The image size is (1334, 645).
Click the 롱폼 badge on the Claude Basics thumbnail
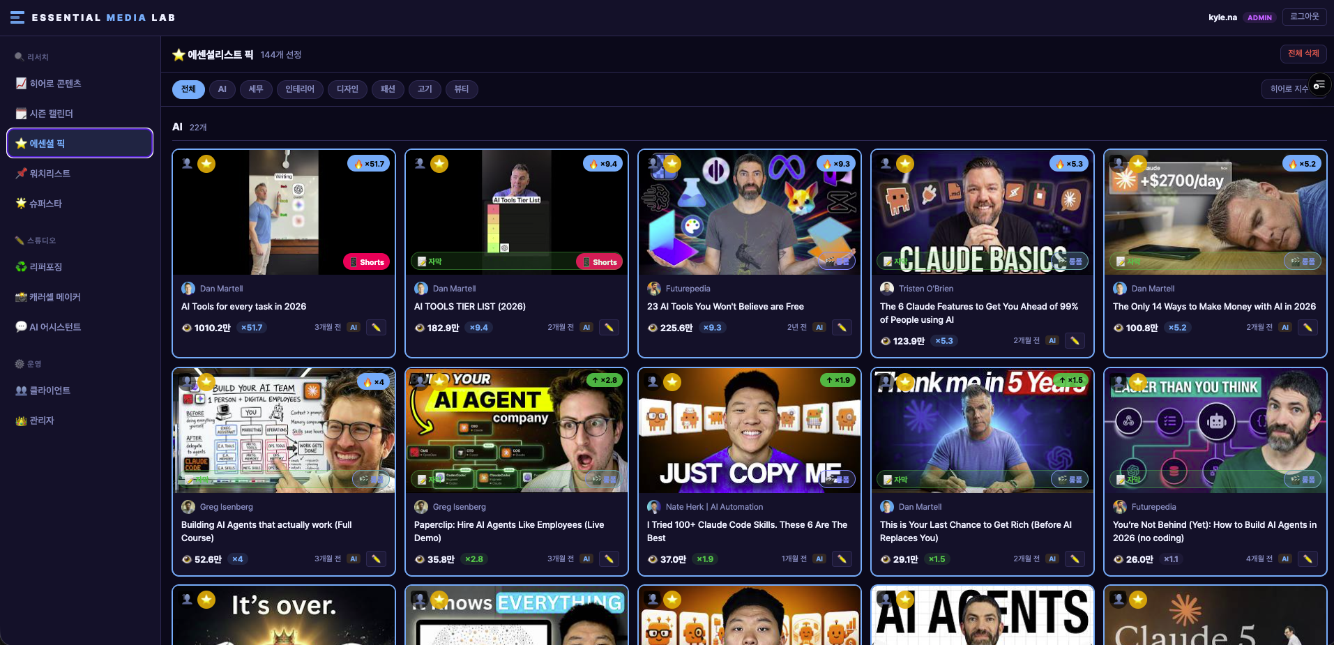pos(1070,261)
